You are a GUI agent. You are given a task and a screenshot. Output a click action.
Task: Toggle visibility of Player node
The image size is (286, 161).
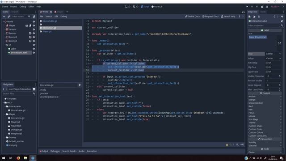[x=34, y=25]
